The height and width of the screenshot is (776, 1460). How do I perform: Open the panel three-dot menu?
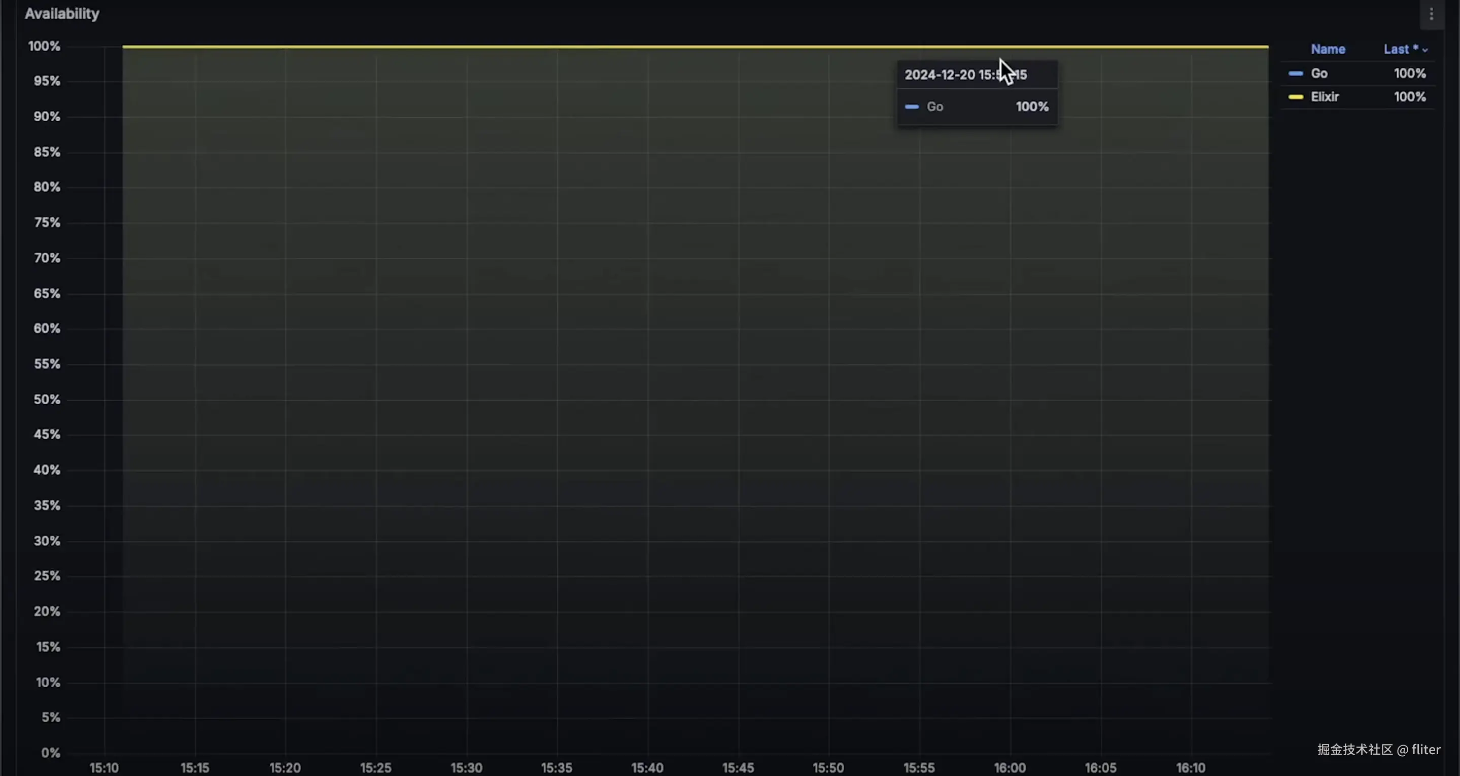(1431, 14)
